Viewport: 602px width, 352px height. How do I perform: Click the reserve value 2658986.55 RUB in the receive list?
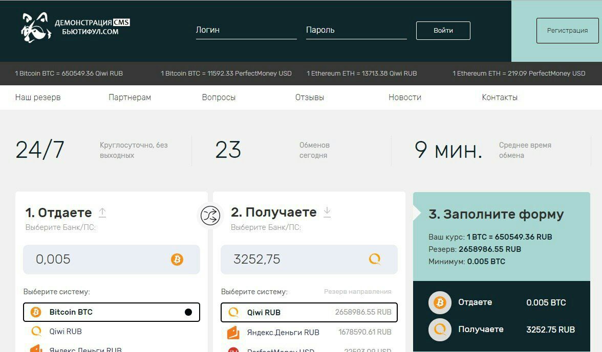363,312
